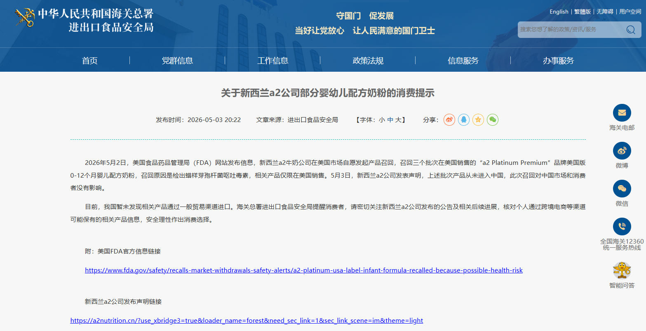Open the FDA recall information link
This screenshot has width=646, height=331.
tap(304, 270)
